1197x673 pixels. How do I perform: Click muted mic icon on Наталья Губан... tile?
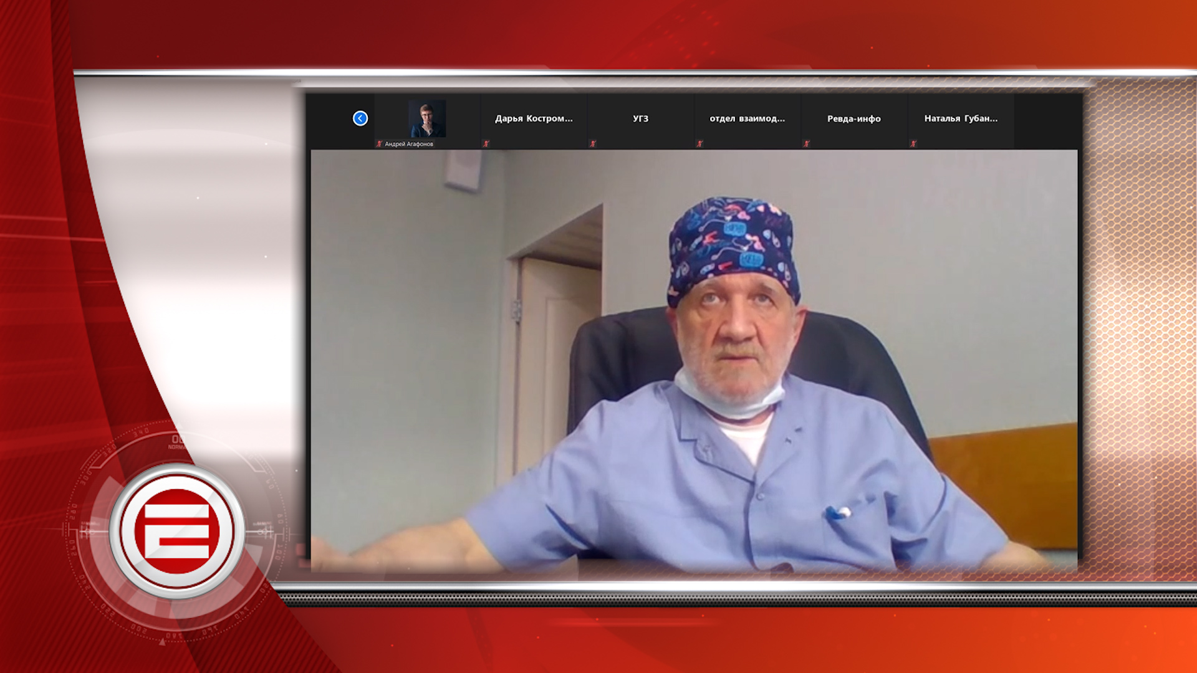click(913, 144)
